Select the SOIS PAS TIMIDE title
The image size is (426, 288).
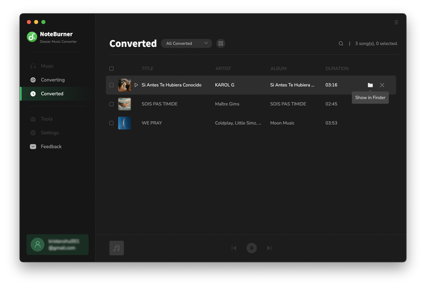(159, 104)
